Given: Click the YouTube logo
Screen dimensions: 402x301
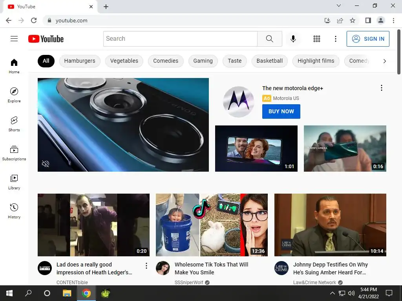Looking at the screenshot, I should click(x=46, y=39).
